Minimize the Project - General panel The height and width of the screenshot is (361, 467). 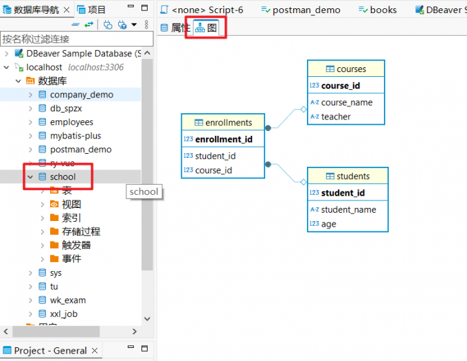[130, 347]
